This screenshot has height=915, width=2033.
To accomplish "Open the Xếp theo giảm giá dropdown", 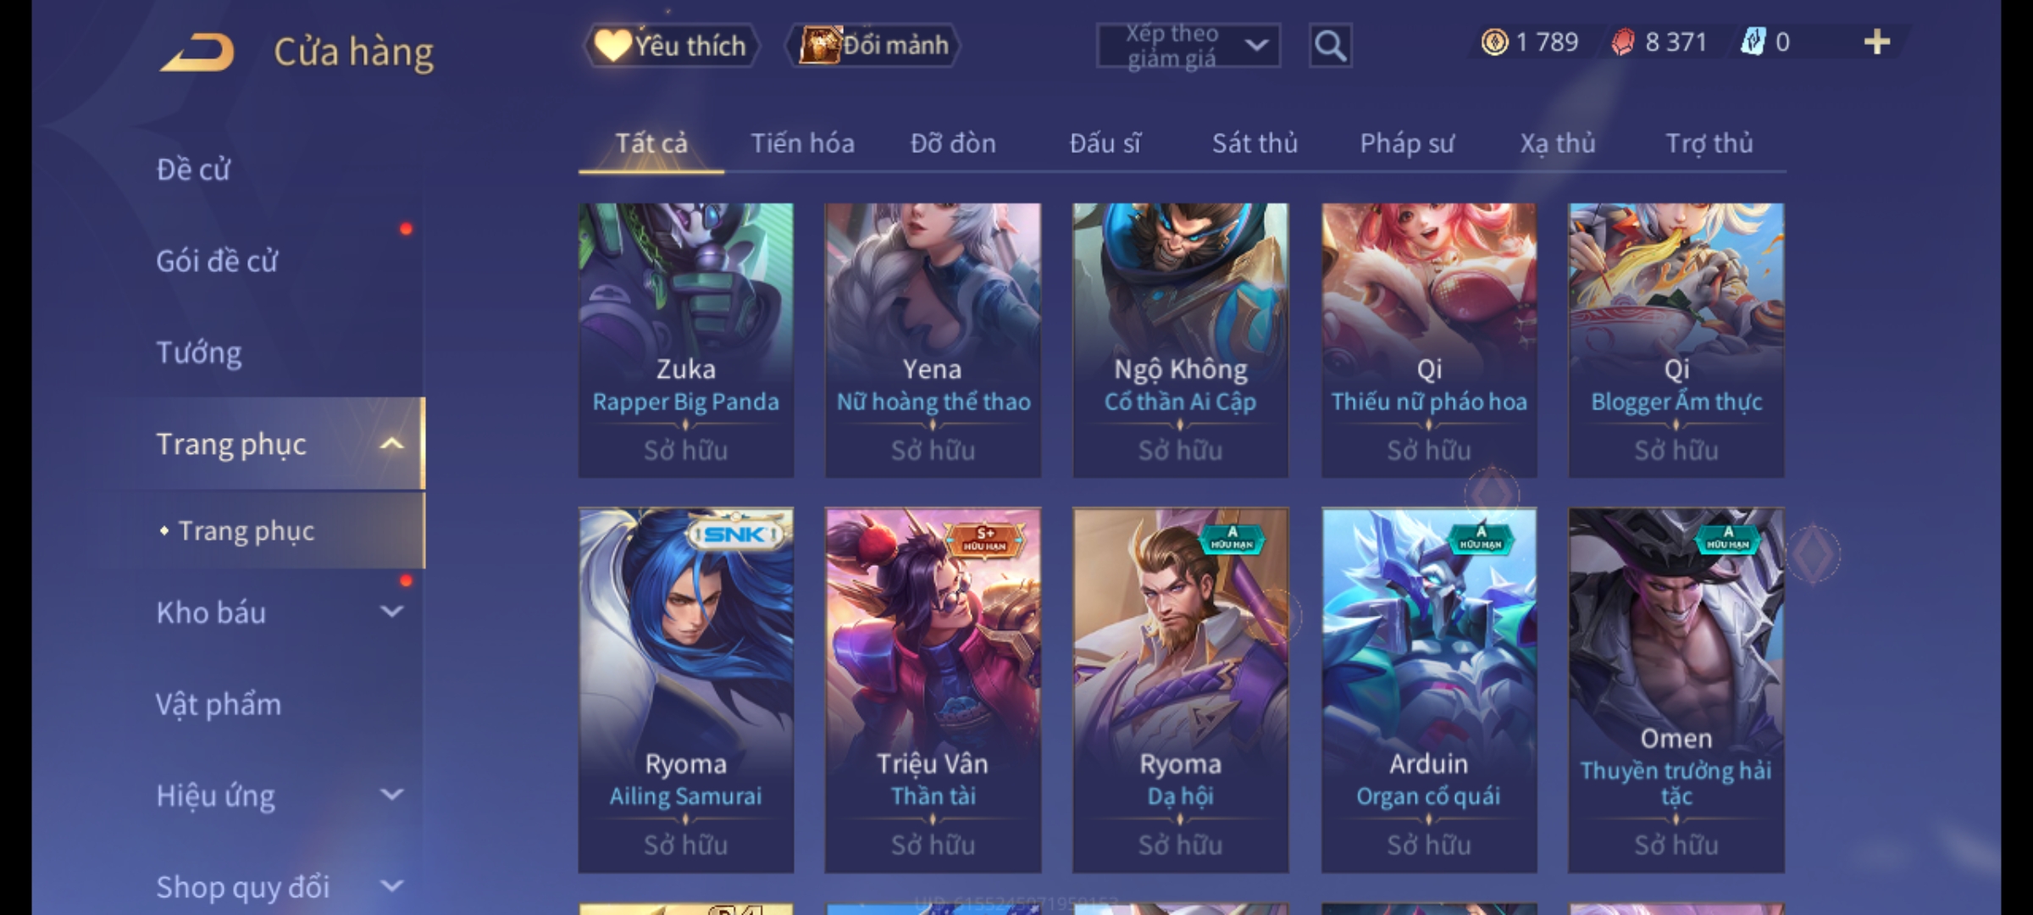I will coord(1188,46).
